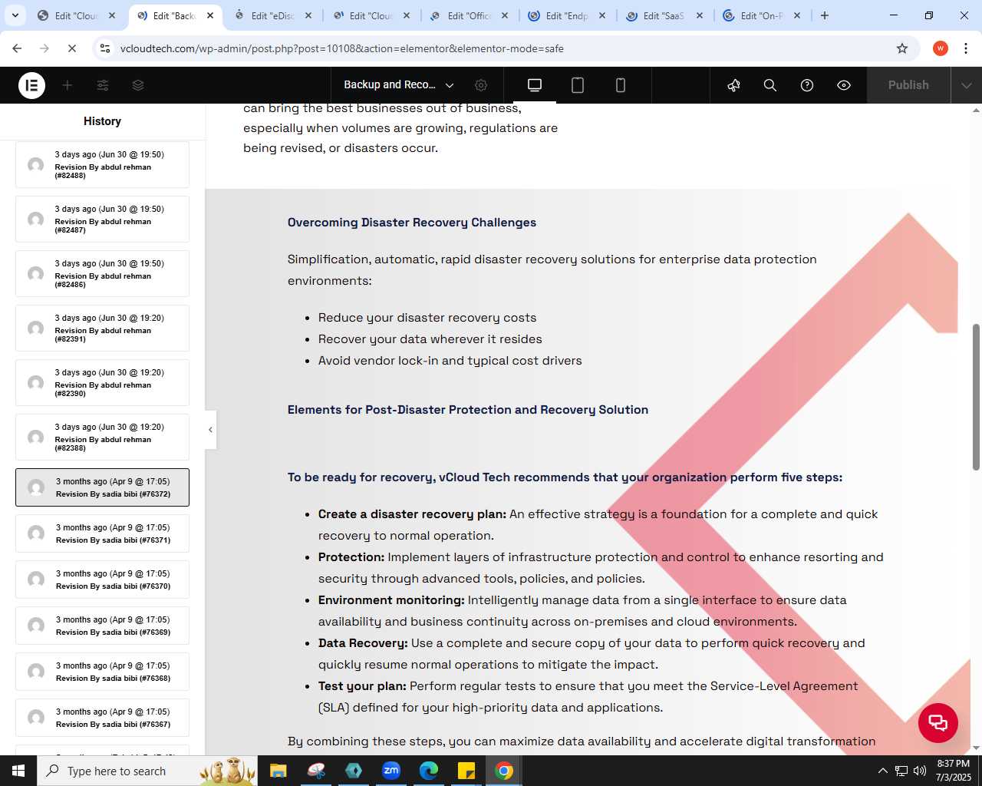Open the taskbar clock and date
Viewport: 982px width, 786px height.
[x=954, y=771]
